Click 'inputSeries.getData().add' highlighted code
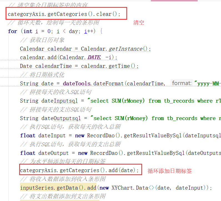Viewport: 221px width, 201px height. (58, 188)
